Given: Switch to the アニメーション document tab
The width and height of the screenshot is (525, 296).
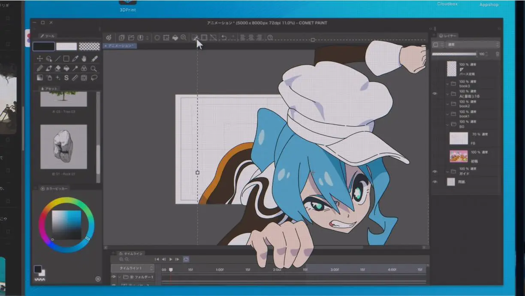Looking at the screenshot, I should pyautogui.click(x=121, y=45).
